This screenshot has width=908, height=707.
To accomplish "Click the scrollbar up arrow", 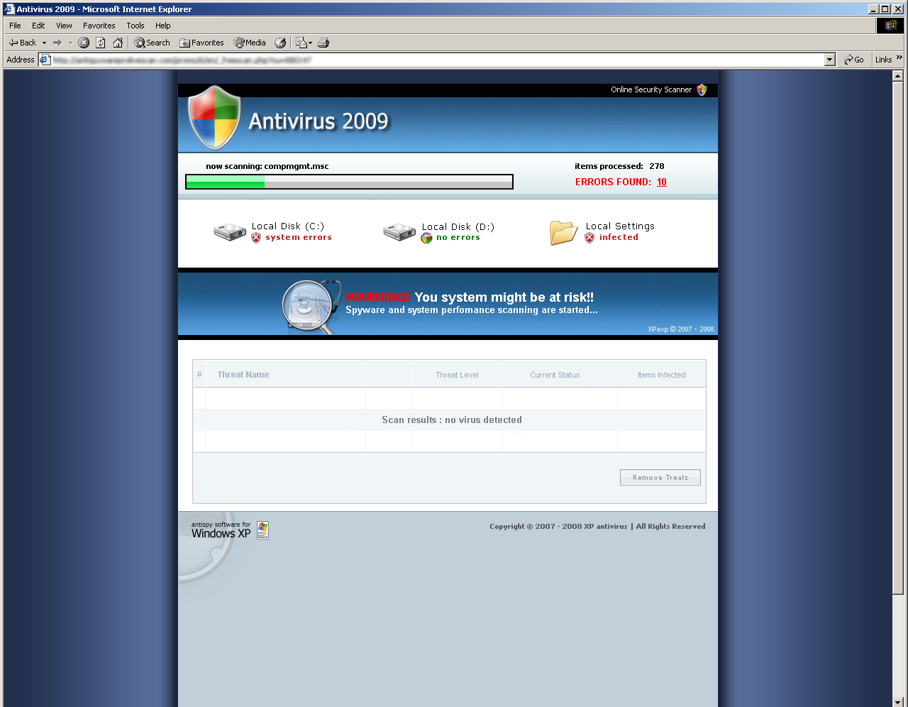I will [897, 76].
